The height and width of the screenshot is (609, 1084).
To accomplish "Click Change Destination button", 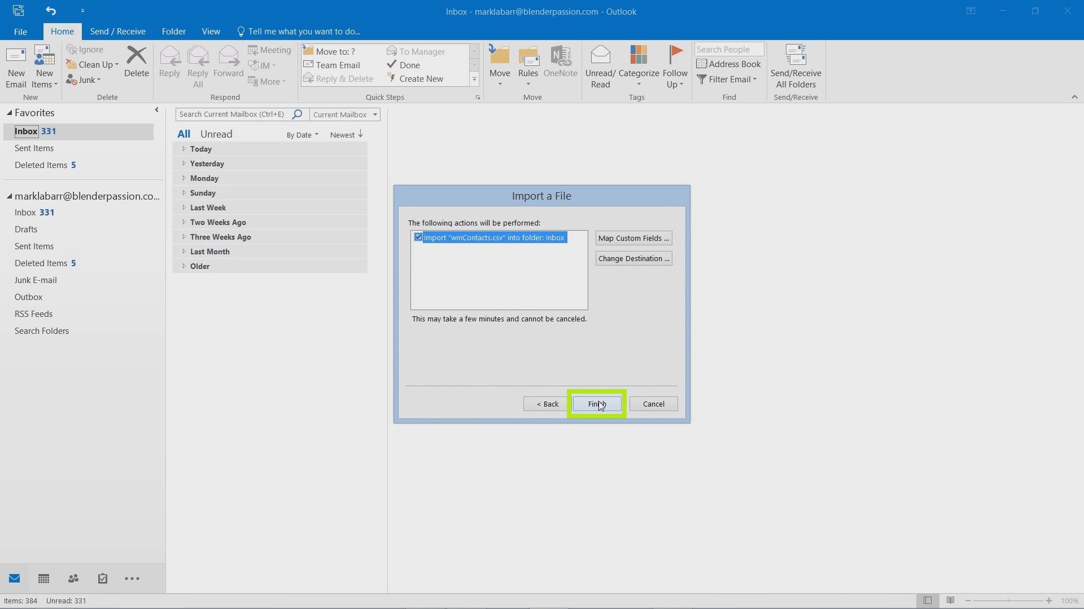I will click(633, 258).
